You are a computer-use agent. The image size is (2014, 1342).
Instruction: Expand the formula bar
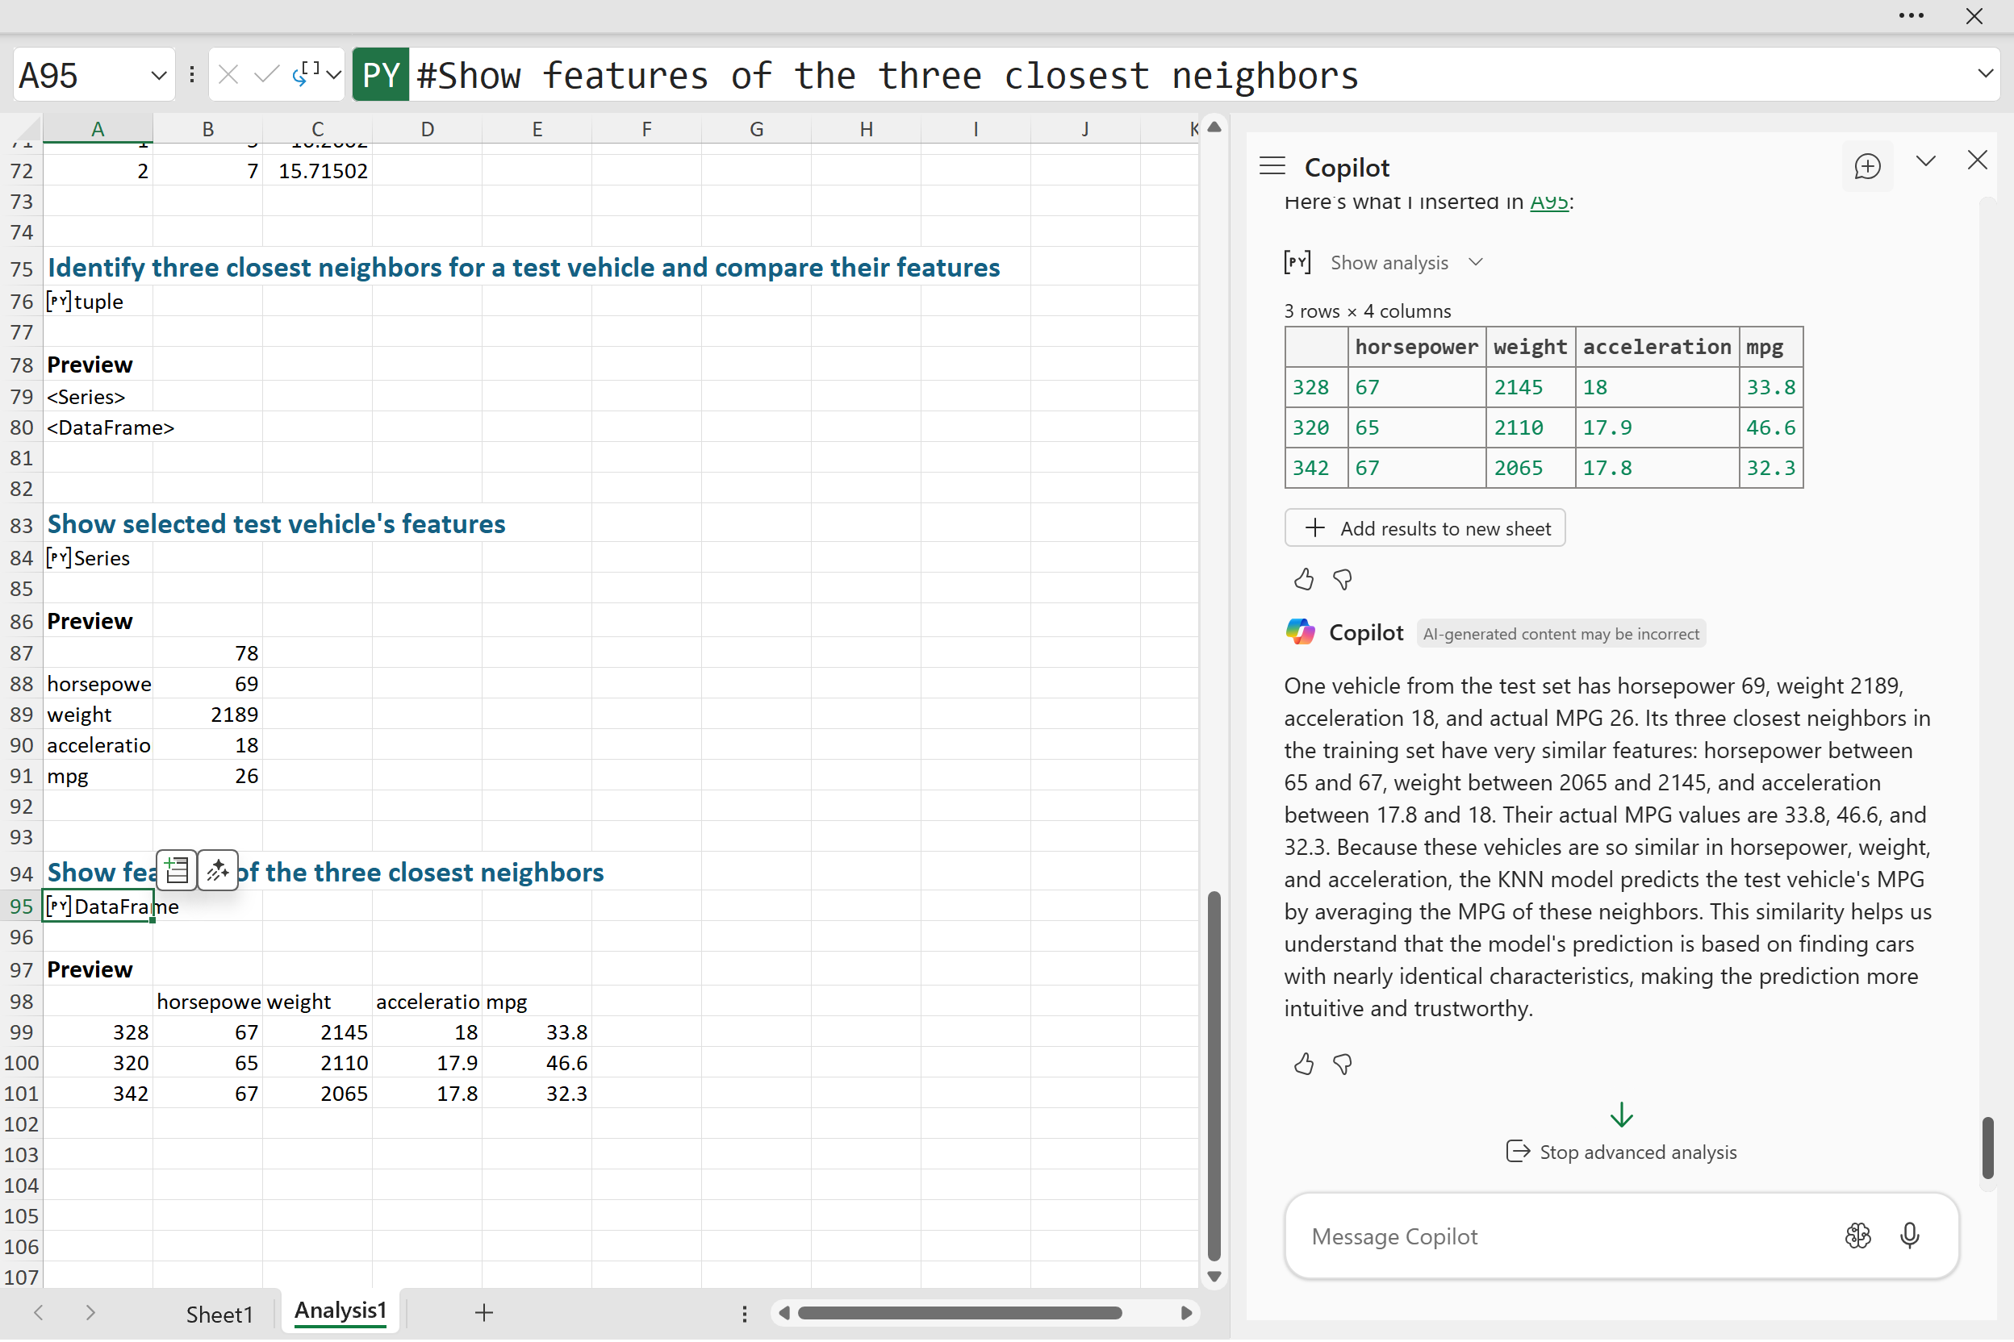tap(1985, 73)
